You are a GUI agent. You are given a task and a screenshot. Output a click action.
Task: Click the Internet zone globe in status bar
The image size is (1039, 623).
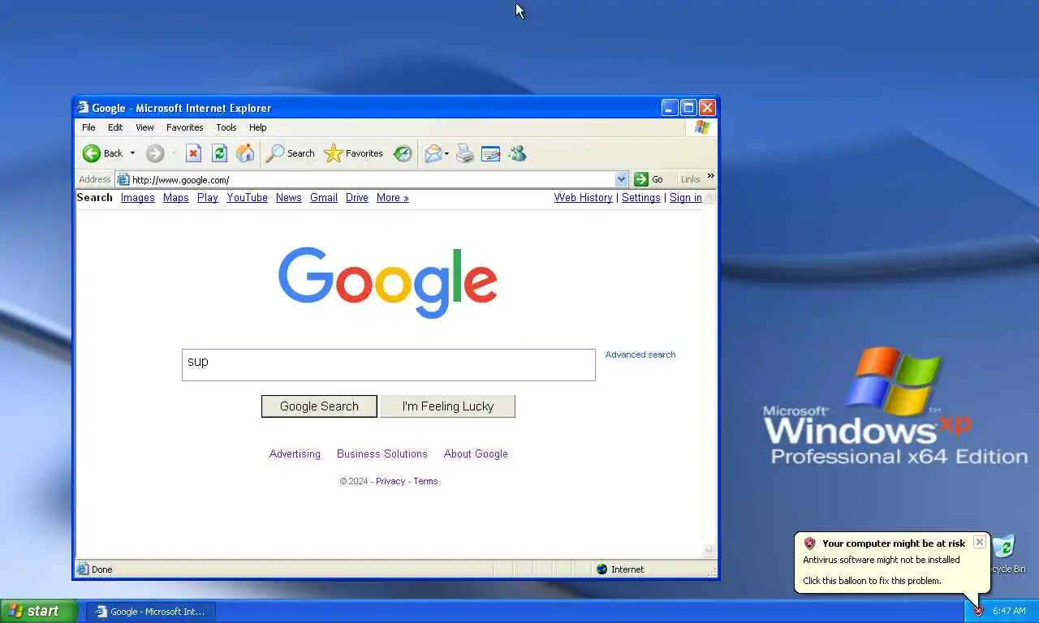click(601, 569)
